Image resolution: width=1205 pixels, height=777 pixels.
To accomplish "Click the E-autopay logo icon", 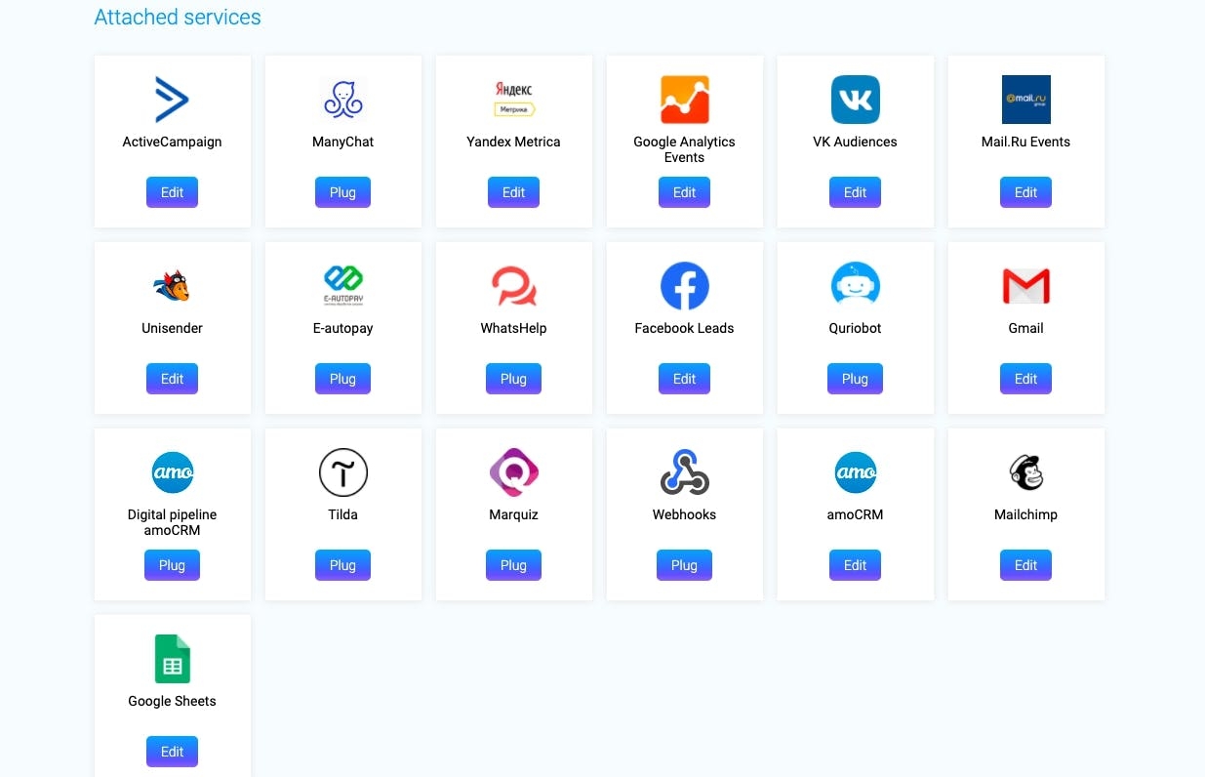I will pyautogui.click(x=342, y=286).
